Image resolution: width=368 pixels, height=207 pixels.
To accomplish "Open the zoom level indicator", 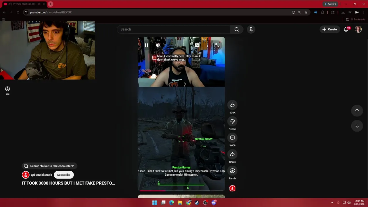I will (300, 12).
